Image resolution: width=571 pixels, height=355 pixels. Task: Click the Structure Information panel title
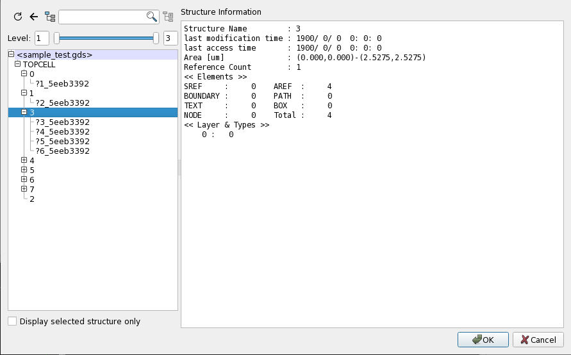221,12
